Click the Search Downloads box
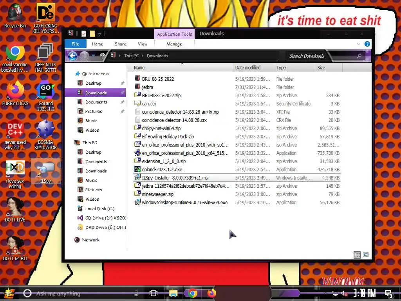The width and height of the screenshot is (401, 301). pos(325,56)
